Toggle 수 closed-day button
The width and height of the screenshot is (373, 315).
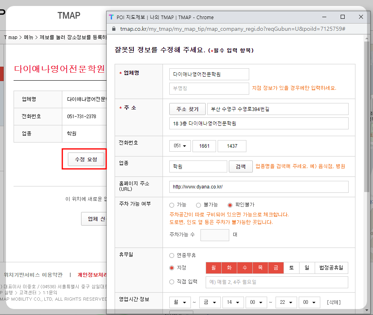point(245,268)
